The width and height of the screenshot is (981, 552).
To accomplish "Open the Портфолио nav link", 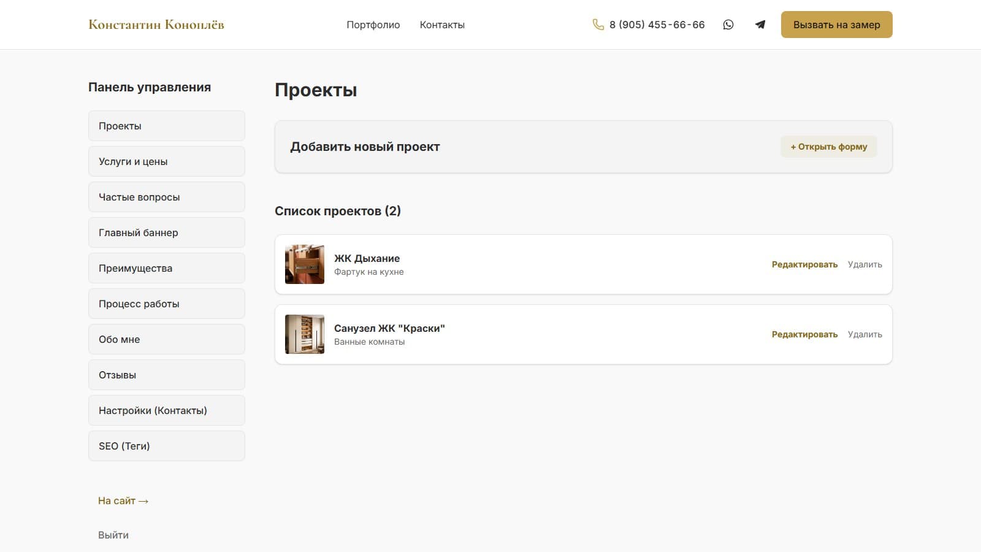I will 373,25.
